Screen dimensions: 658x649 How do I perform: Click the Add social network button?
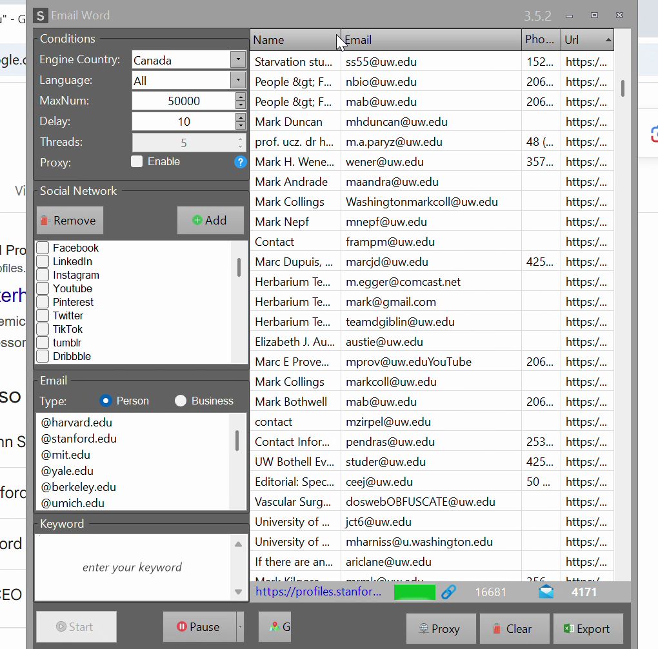[x=210, y=221]
